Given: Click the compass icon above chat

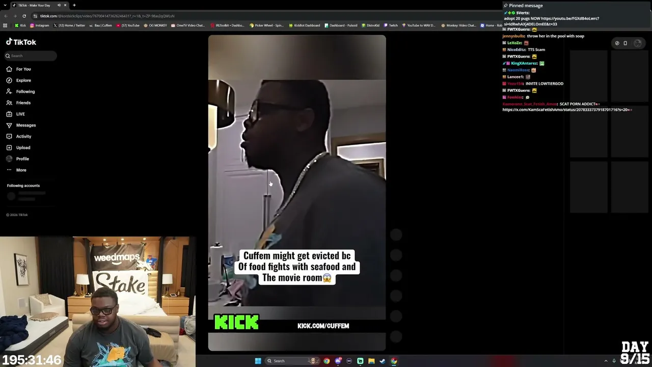Looking at the screenshot, I should tap(617, 43).
